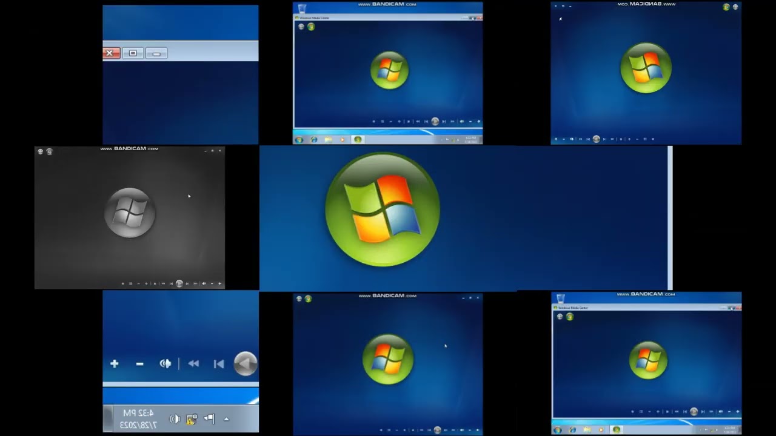
Task: Click the large skip-track icon in the zoomed bottom-left panel
Action: coord(219,363)
